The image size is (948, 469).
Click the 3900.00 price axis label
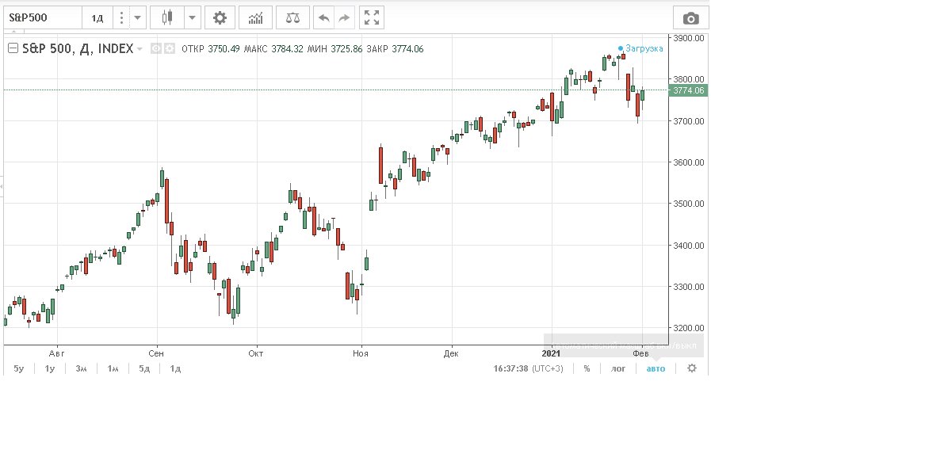pos(688,37)
